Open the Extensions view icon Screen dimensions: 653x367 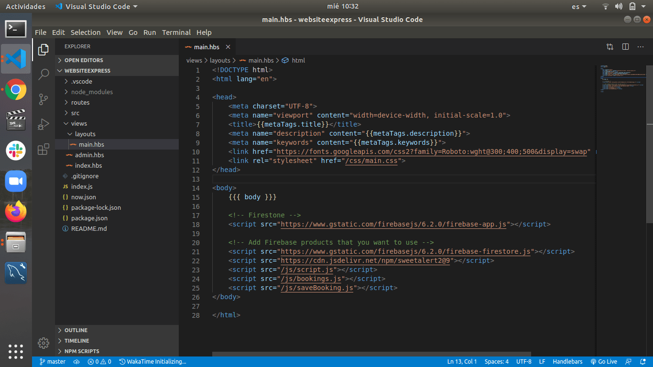[44, 149]
